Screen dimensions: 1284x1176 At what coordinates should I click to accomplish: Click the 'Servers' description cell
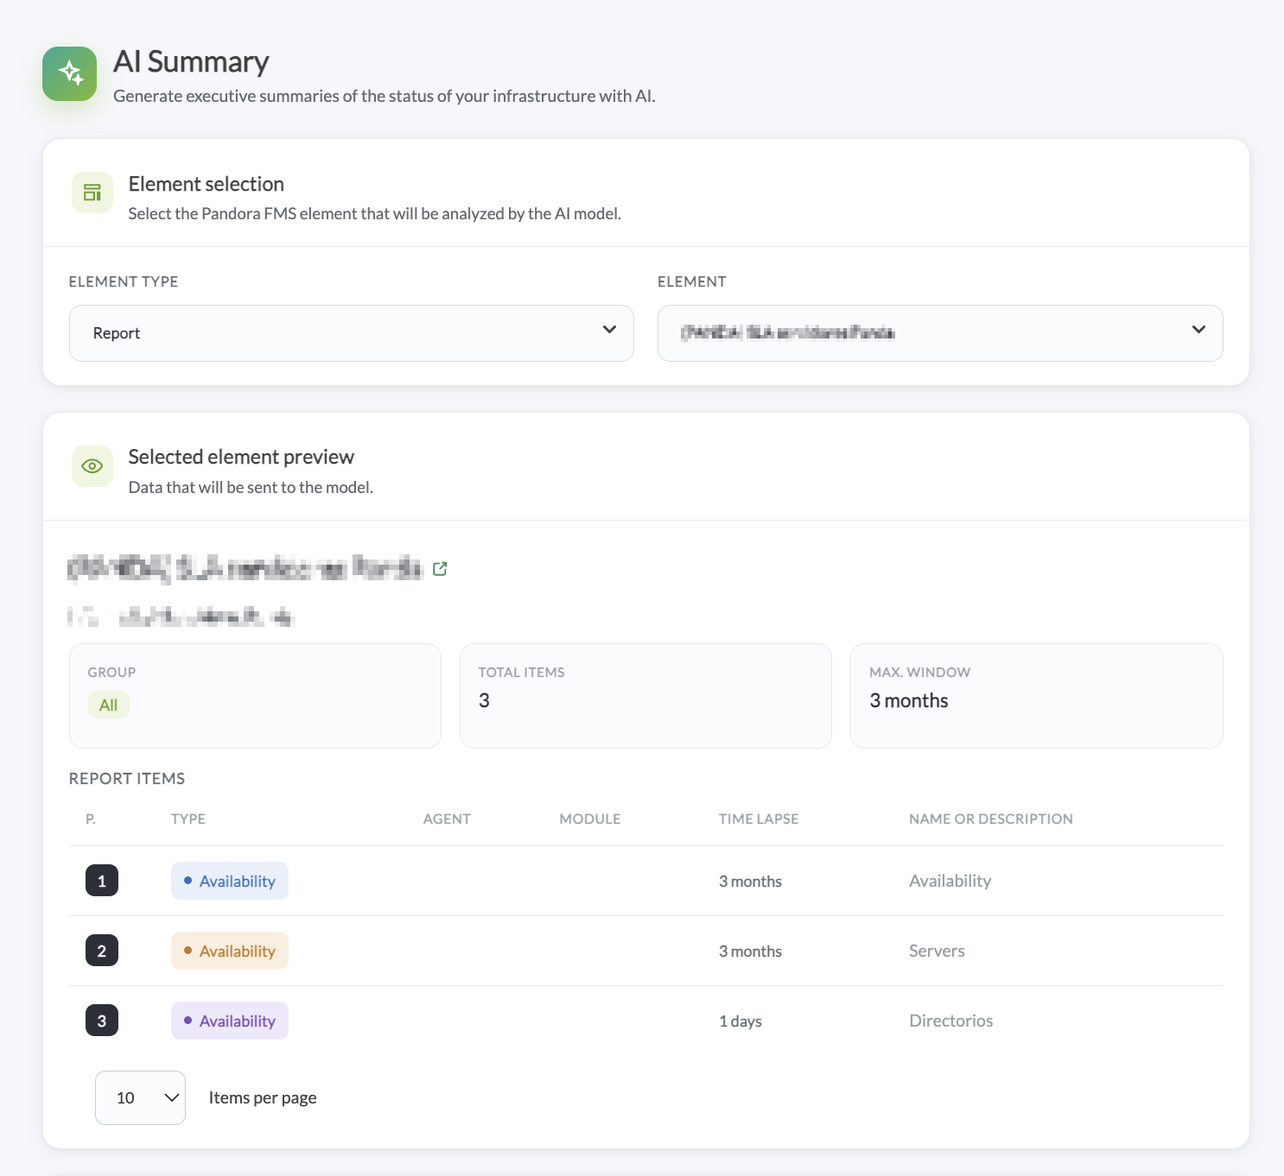(937, 951)
